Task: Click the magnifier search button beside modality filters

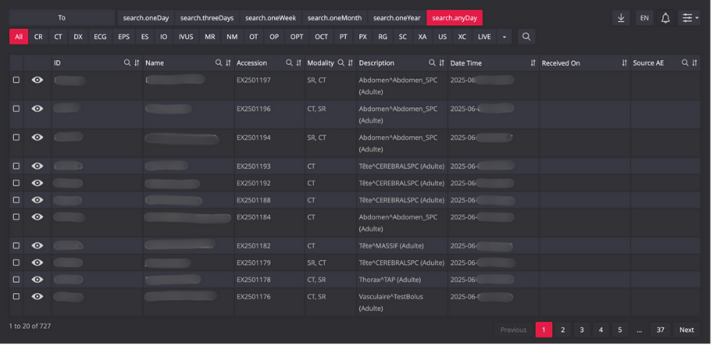Action: coord(526,37)
